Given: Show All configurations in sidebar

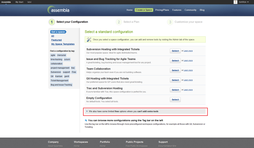Looking at the screenshot, I should coord(53,36).
